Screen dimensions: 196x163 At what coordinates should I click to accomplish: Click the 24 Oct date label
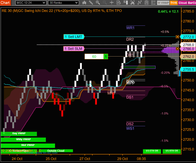(17, 159)
